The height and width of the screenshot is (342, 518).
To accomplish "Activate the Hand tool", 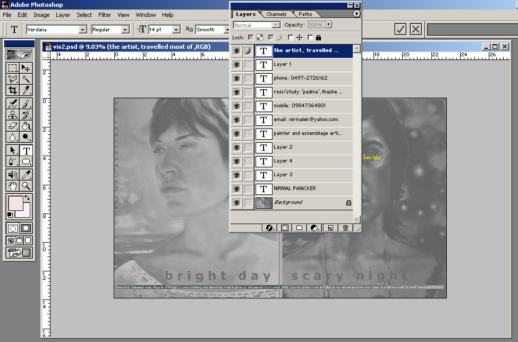I will pyautogui.click(x=12, y=186).
